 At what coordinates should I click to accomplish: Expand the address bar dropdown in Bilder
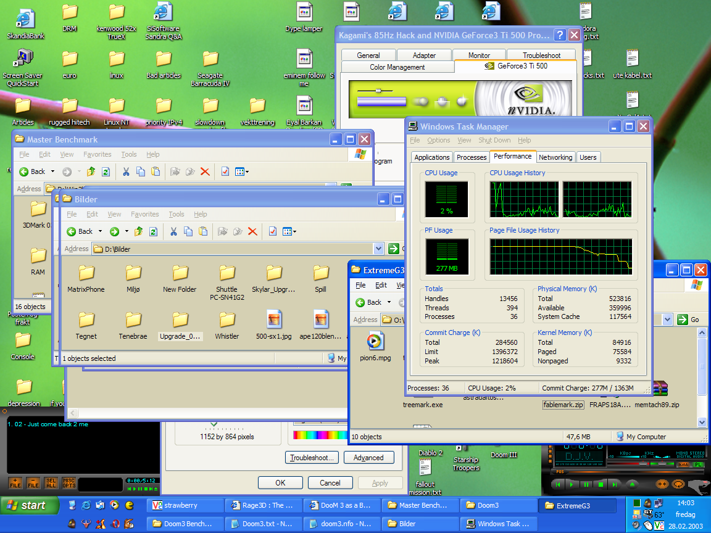(x=378, y=249)
